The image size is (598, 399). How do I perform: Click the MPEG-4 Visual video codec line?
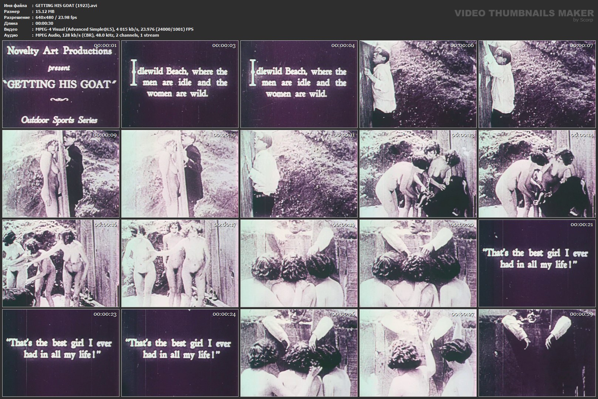click(x=114, y=29)
